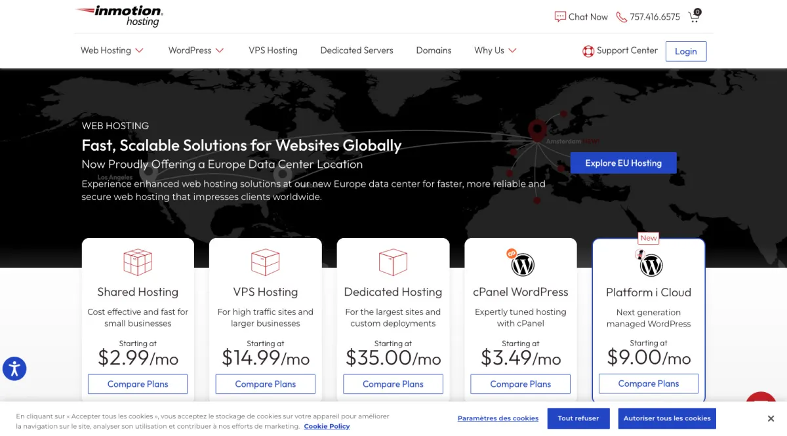The image size is (787, 436).
Task: Open the Why Us menu
Action: pos(489,50)
